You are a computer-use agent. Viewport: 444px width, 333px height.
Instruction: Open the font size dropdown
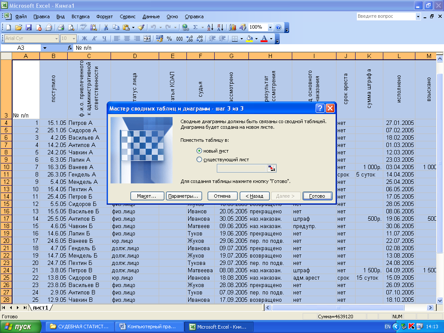(x=74, y=38)
